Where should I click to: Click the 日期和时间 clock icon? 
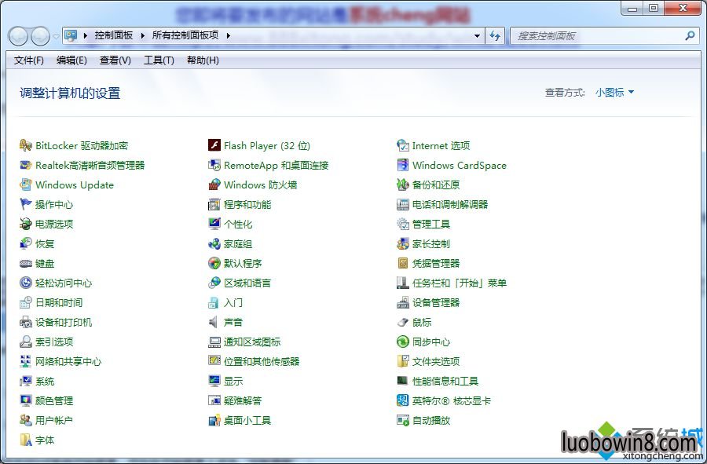26,303
